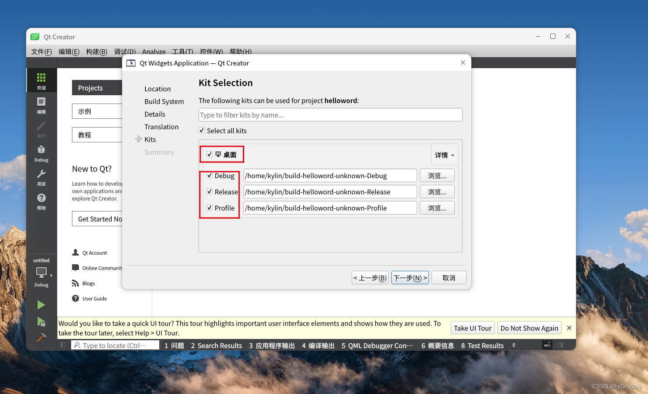The height and width of the screenshot is (394, 648).
Task: Click the Qt Creator logo in title bar
Action: click(35, 37)
